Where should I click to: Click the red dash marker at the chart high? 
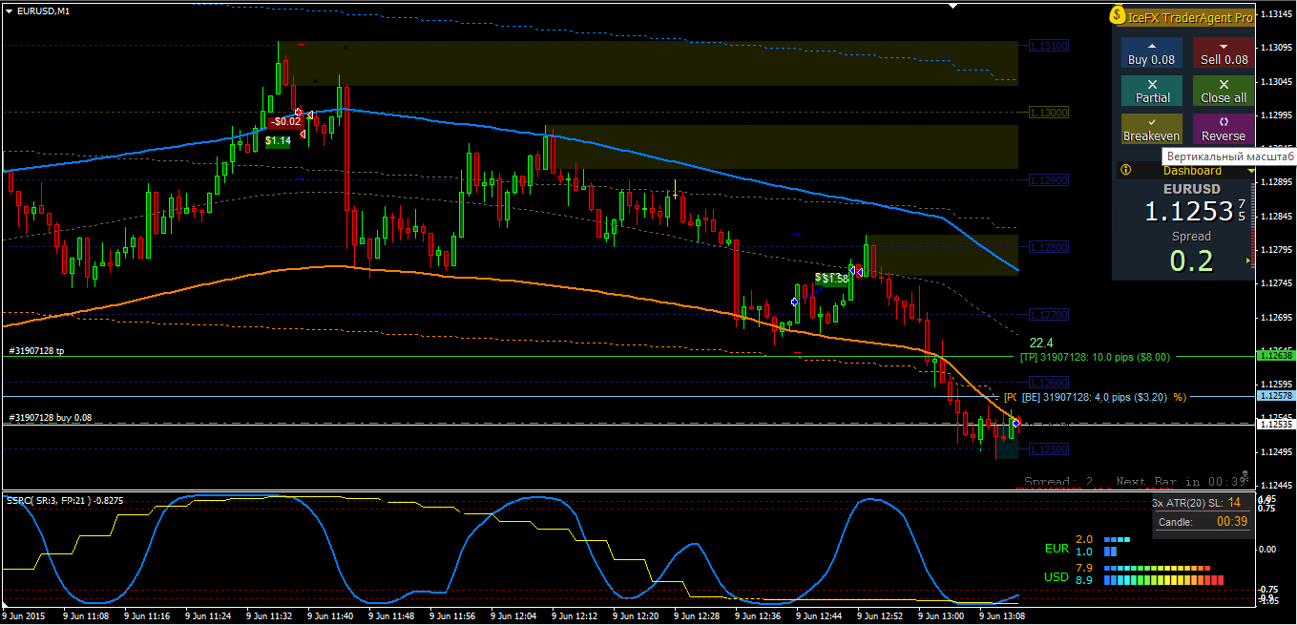pyautogui.click(x=302, y=44)
